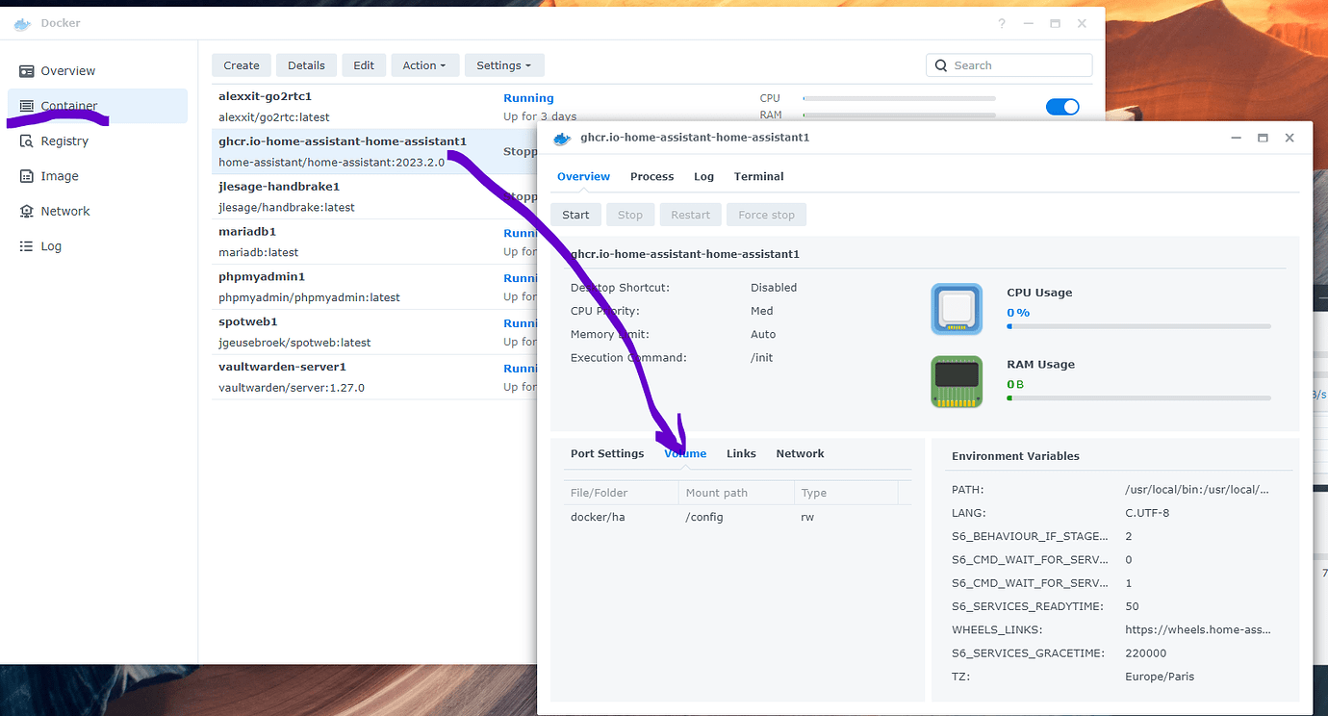
Task: Click the Edit button
Action: point(364,65)
